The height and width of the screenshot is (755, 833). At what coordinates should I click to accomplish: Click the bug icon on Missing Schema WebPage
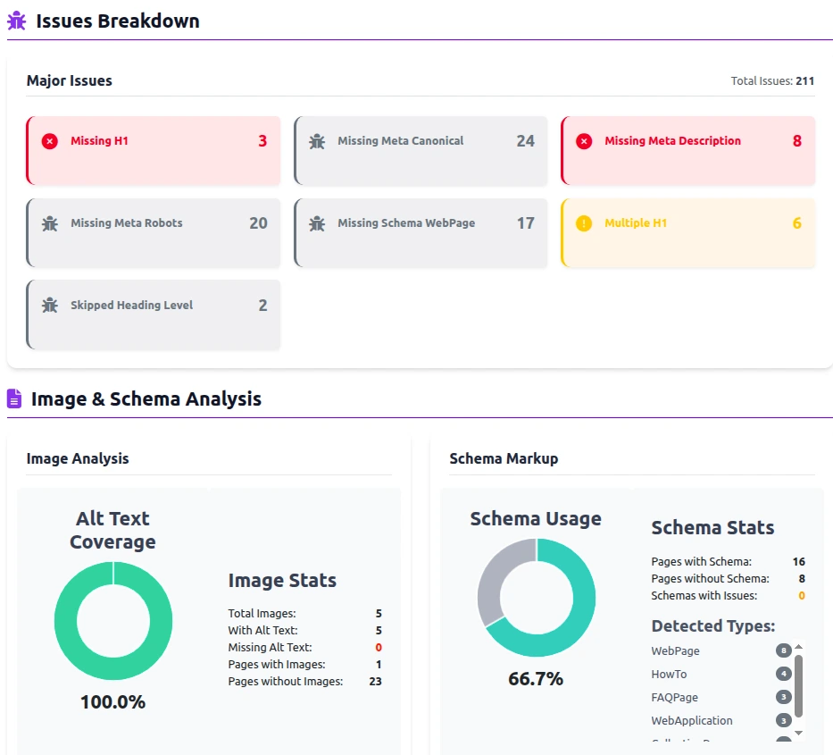317,223
